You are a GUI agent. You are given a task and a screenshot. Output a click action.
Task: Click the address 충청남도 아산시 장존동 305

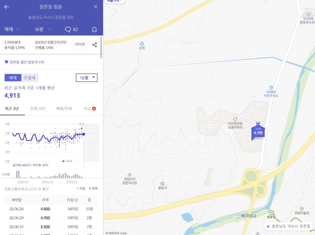click(x=51, y=17)
